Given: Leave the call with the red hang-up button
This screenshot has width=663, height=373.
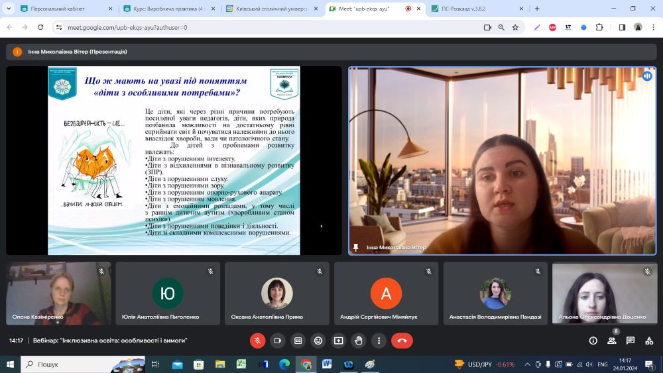Looking at the screenshot, I should pos(402,341).
